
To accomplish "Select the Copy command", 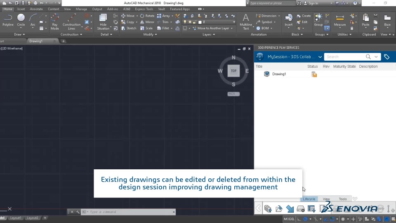I will coord(128,22).
